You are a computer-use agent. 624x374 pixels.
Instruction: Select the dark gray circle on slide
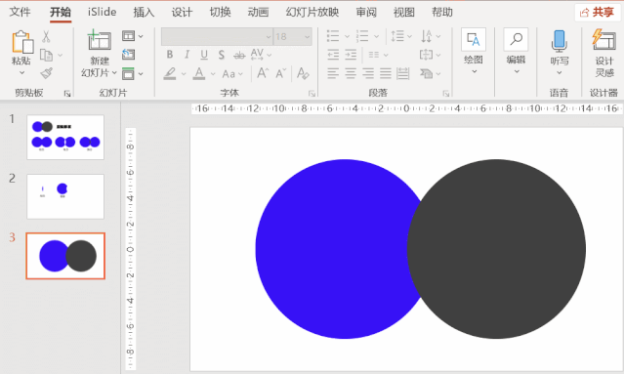tap(496, 249)
